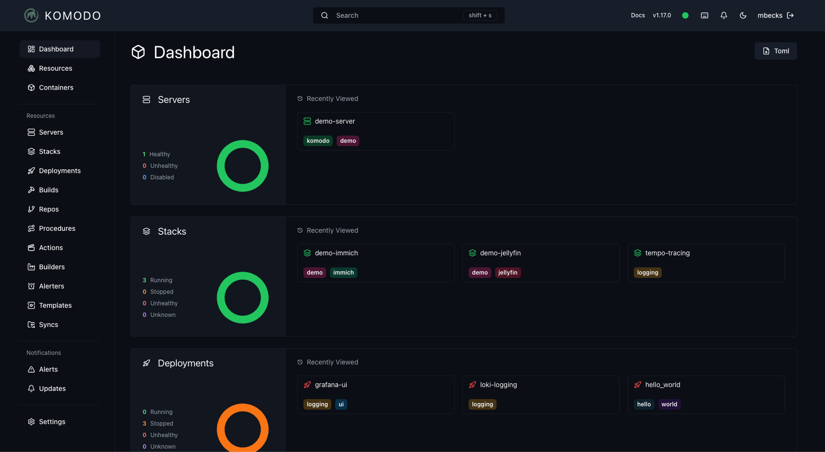Toggle dark mode with the moon icon
Viewport: 825px width, 452px height.
point(743,15)
